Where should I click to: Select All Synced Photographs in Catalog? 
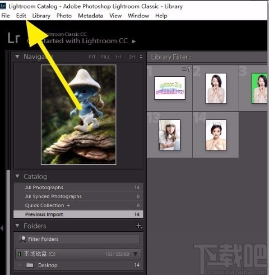click(78, 196)
